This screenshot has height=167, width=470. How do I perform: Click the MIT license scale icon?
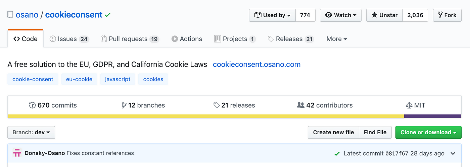pyautogui.click(x=409, y=105)
